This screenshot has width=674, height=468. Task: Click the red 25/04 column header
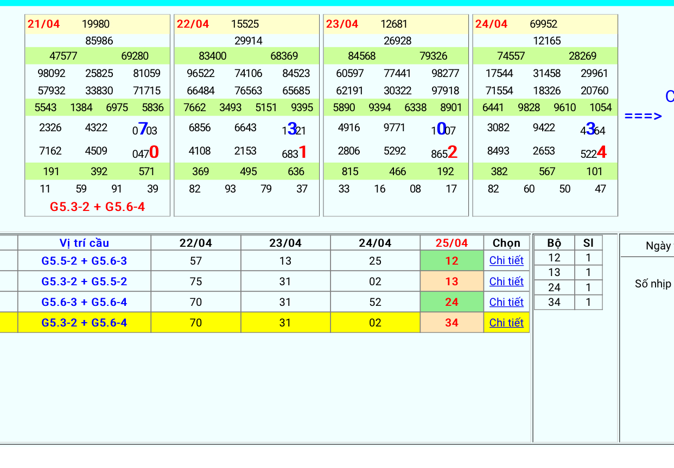point(452,243)
